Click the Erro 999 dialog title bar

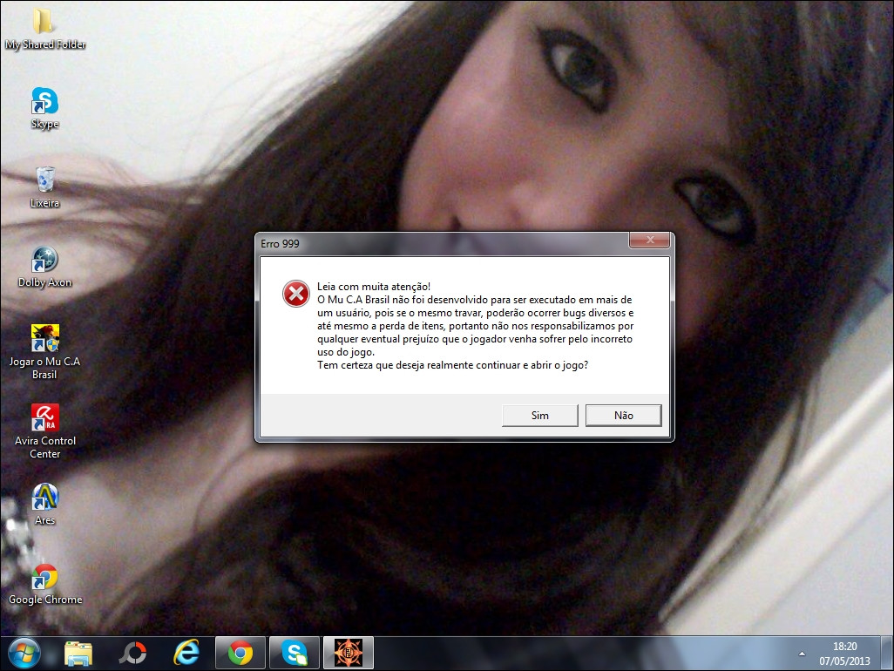pos(436,242)
